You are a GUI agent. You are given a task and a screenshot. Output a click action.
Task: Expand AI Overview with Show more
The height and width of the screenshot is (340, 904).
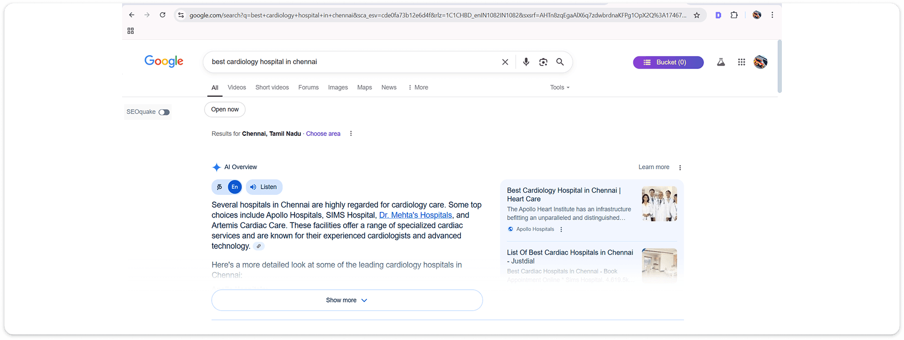pyautogui.click(x=346, y=300)
